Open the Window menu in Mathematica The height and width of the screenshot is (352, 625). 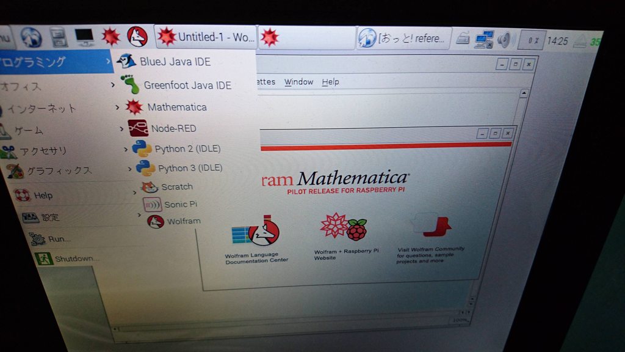[298, 82]
